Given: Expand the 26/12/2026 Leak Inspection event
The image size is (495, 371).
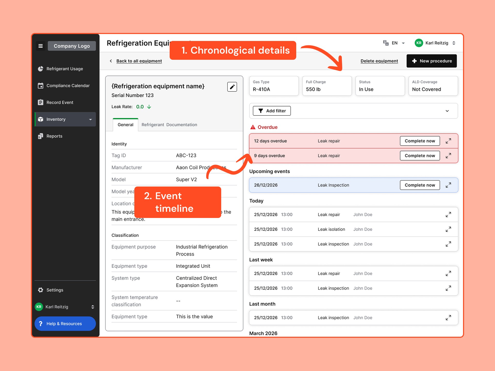Looking at the screenshot, I should click(448, 185).
